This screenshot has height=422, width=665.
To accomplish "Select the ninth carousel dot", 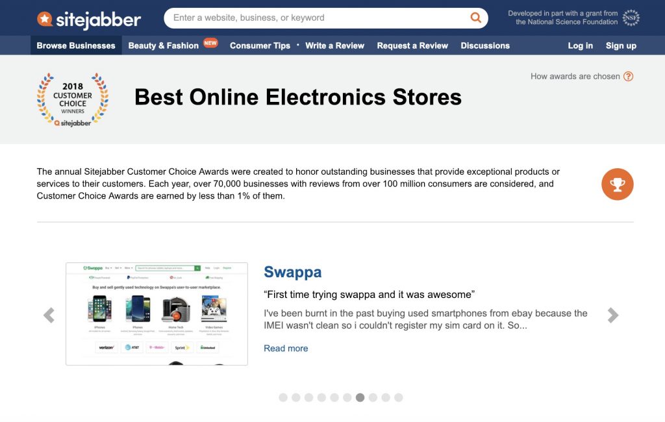I will 386,397.
